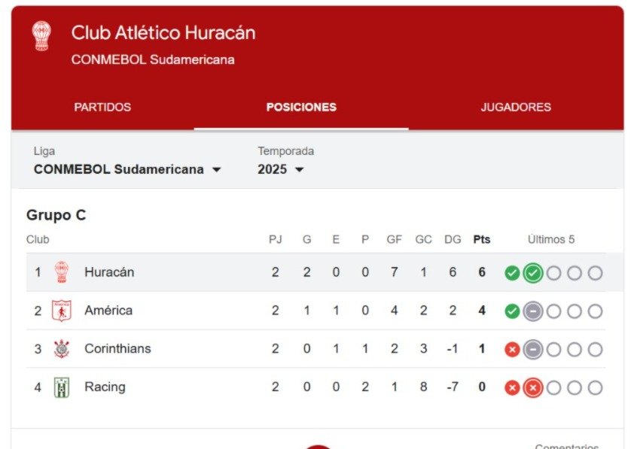This screenshot has height=449, width=640.
Task: Click Racing's highlighted latest loss icon
Action: 532,388
